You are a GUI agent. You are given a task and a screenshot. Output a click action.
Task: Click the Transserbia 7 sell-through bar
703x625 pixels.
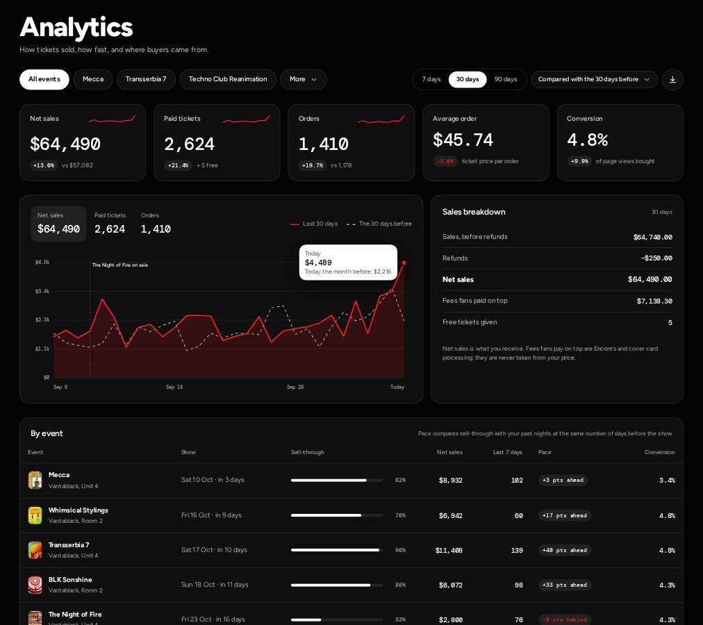tap(337, 550)
